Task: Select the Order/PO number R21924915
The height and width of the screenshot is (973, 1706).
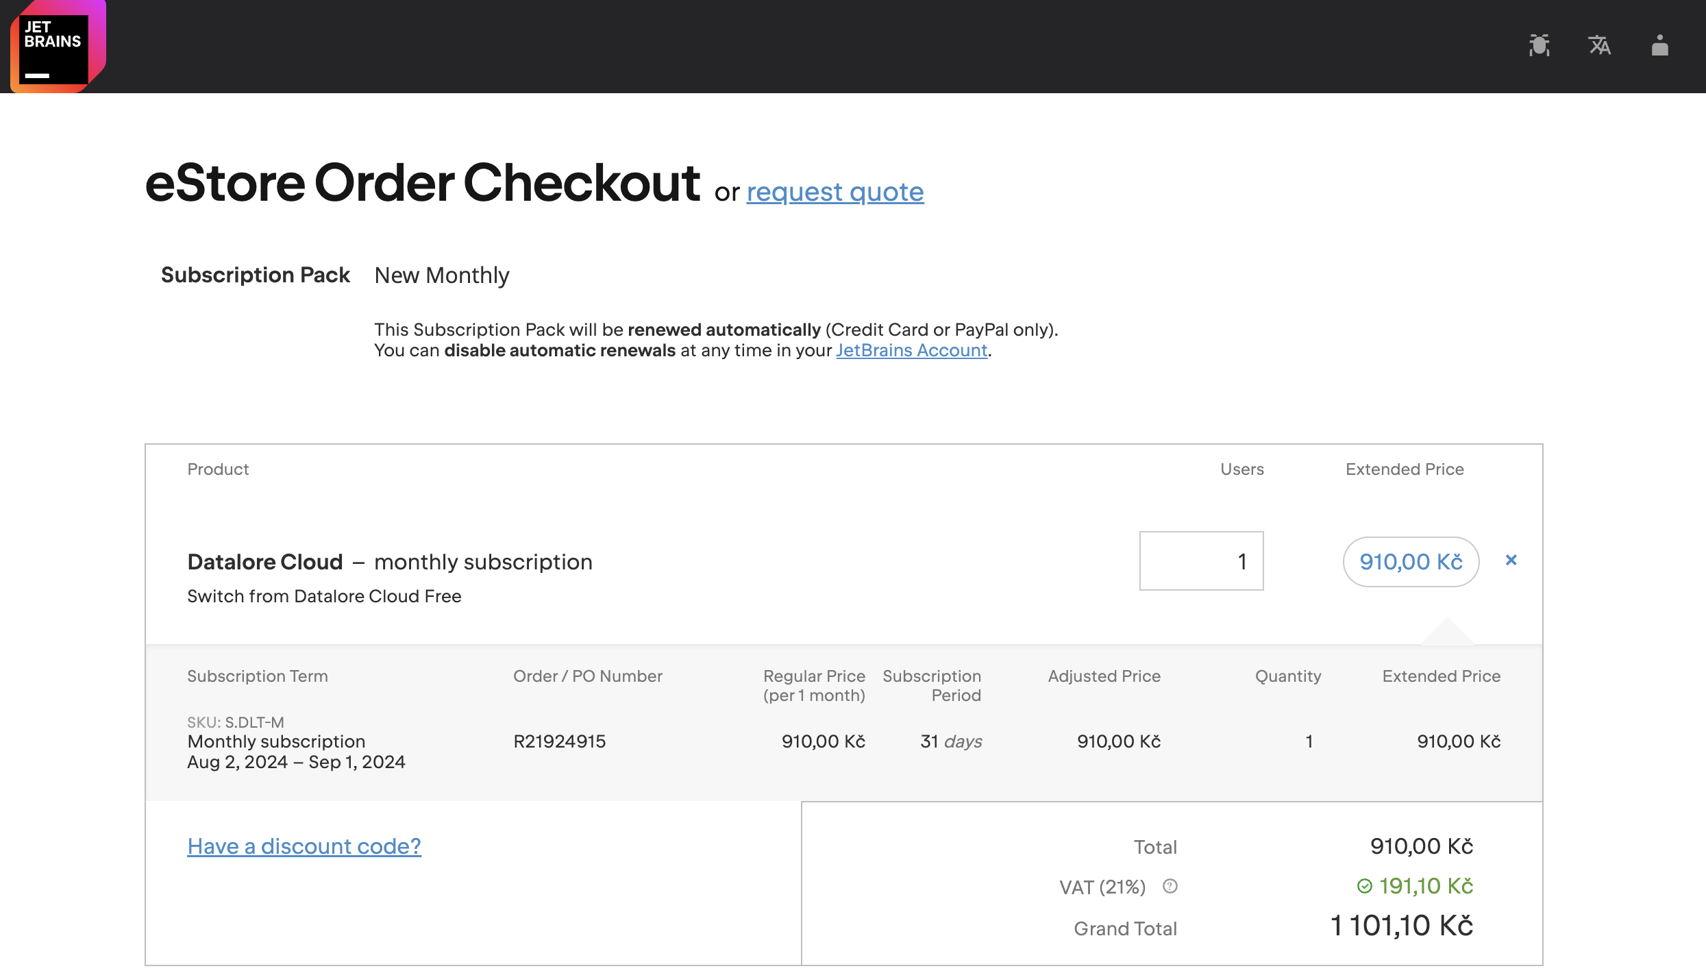Action: [560, 741]
